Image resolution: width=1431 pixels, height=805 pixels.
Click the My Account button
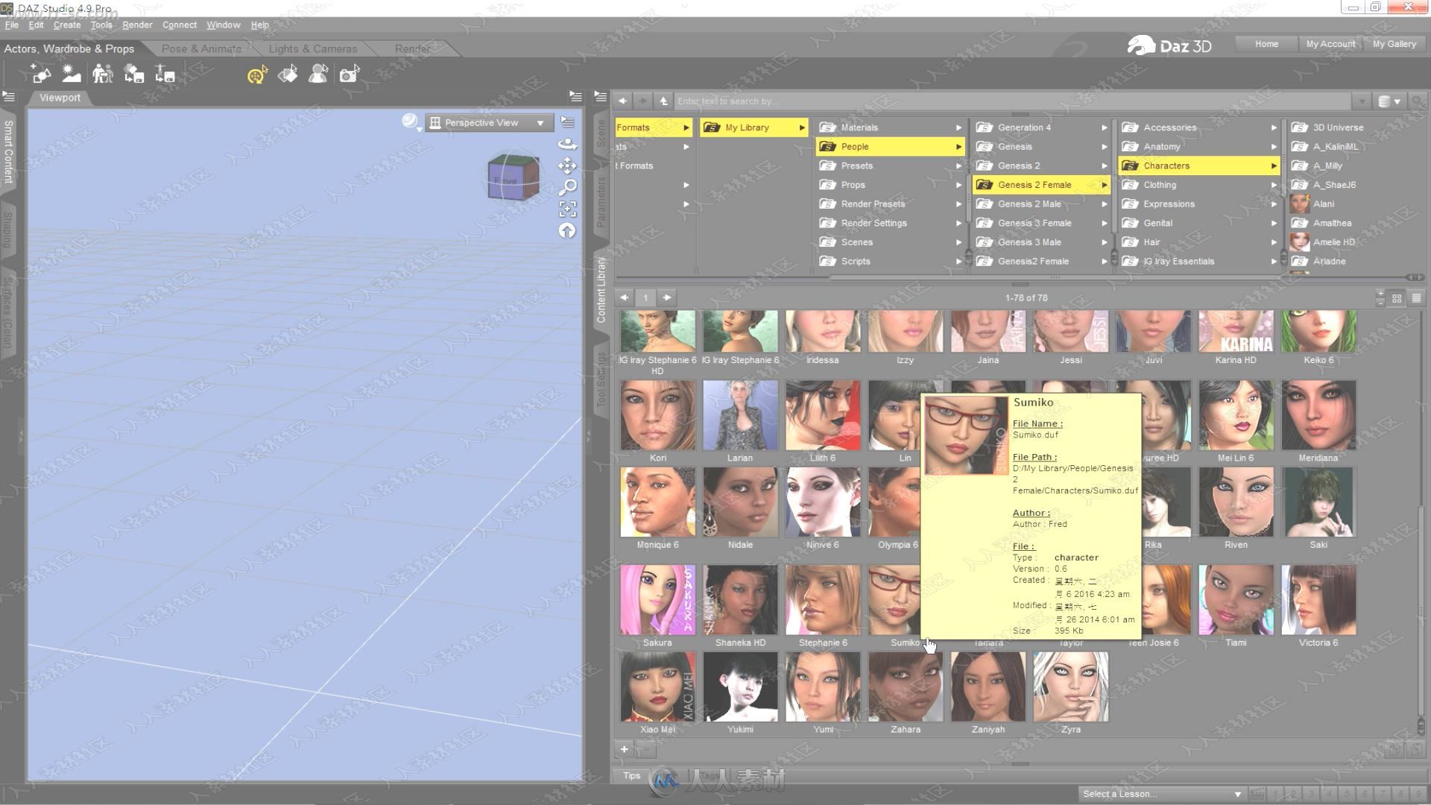[x=1330, y=44]
